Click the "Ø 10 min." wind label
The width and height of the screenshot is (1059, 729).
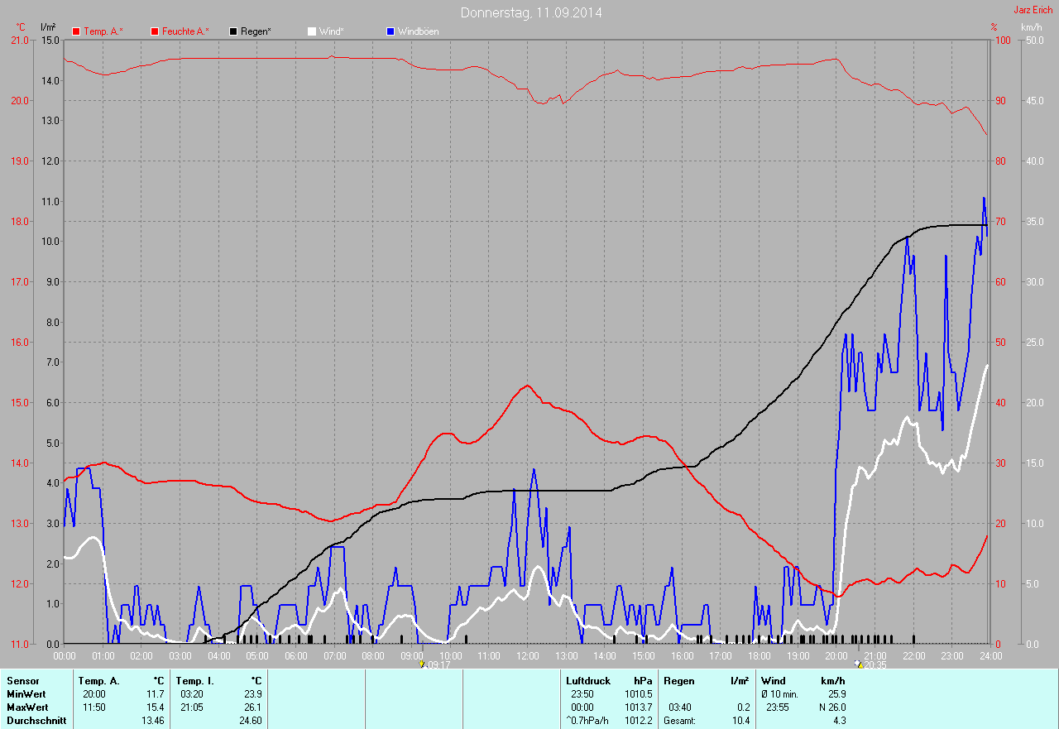[x=779, y=693]
